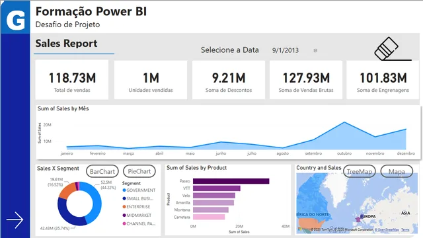Select the orange Enterprise donut slice
423x238 pixels.
67,190
